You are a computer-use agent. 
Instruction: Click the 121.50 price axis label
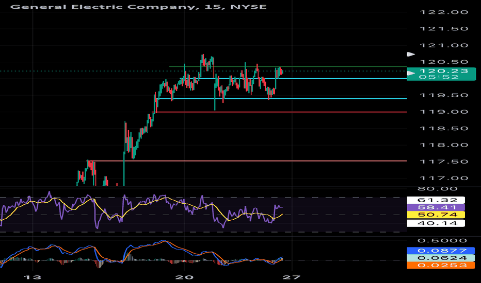click(443, 29)
